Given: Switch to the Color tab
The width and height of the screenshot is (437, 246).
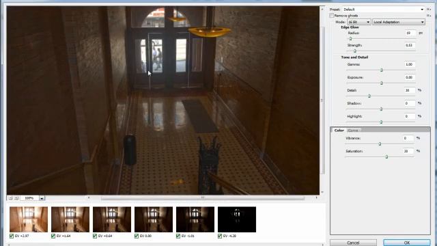Looking at the screenshot, I should click(x=339, y=131).
